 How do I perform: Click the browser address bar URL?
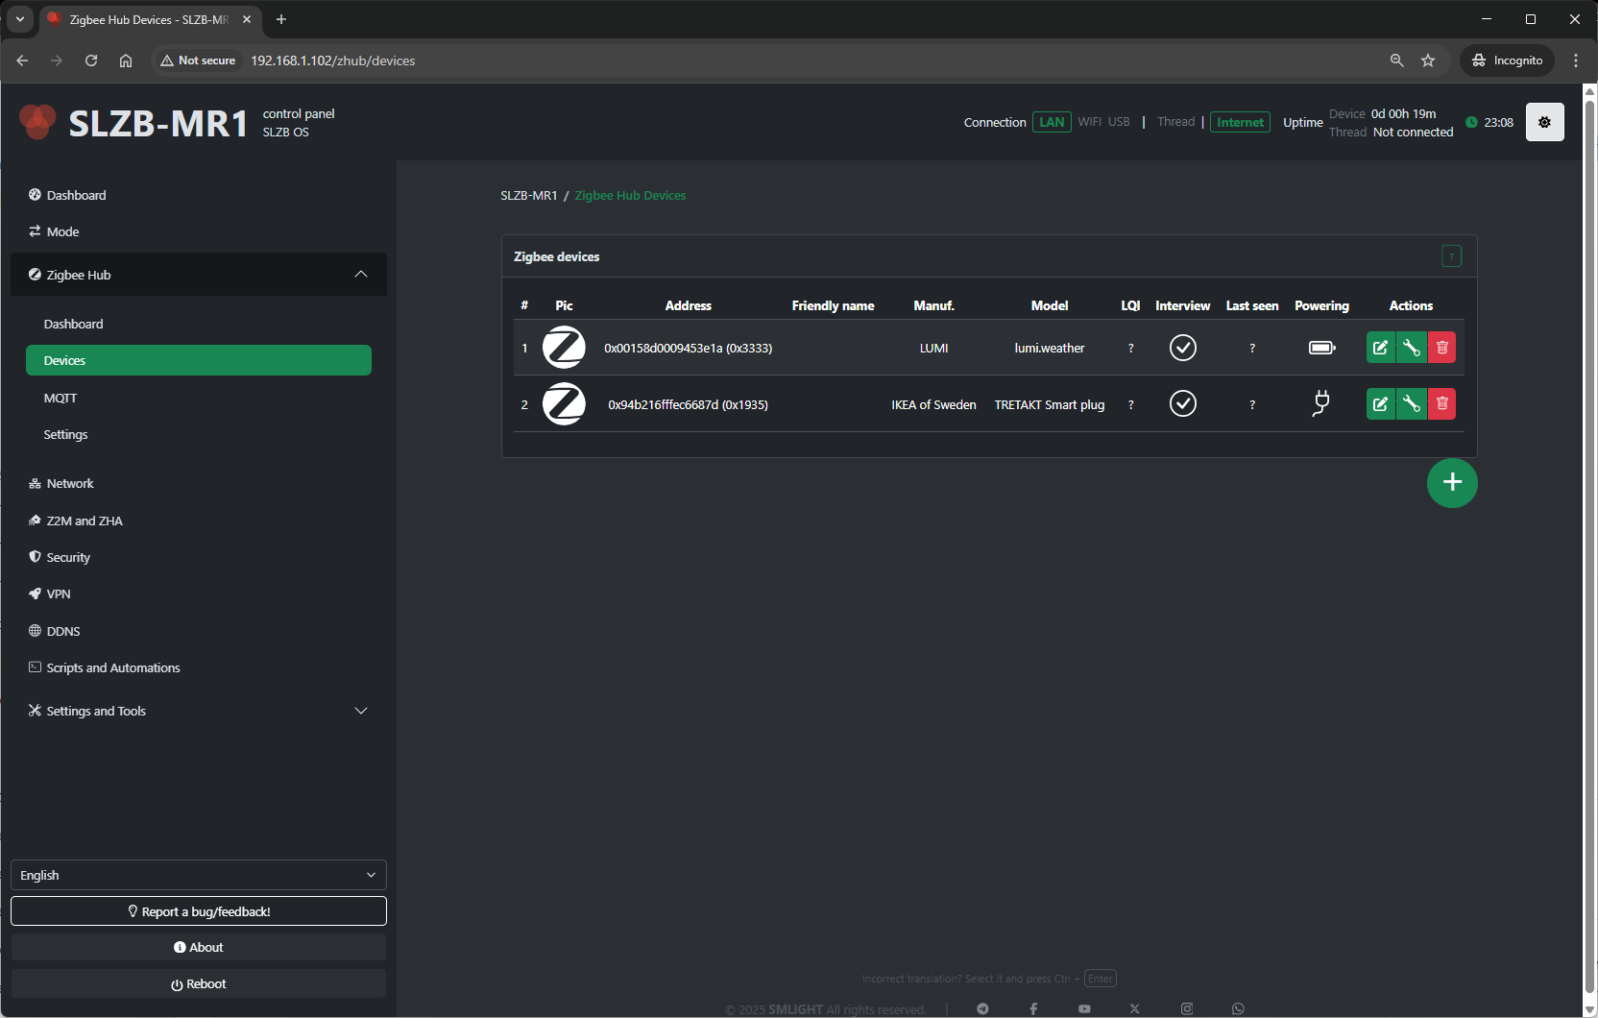coord(333,61)
